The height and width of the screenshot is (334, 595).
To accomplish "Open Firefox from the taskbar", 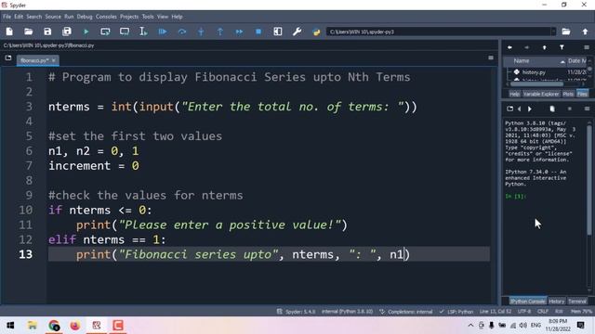I will pyautogui.click(x=75, y=326).
